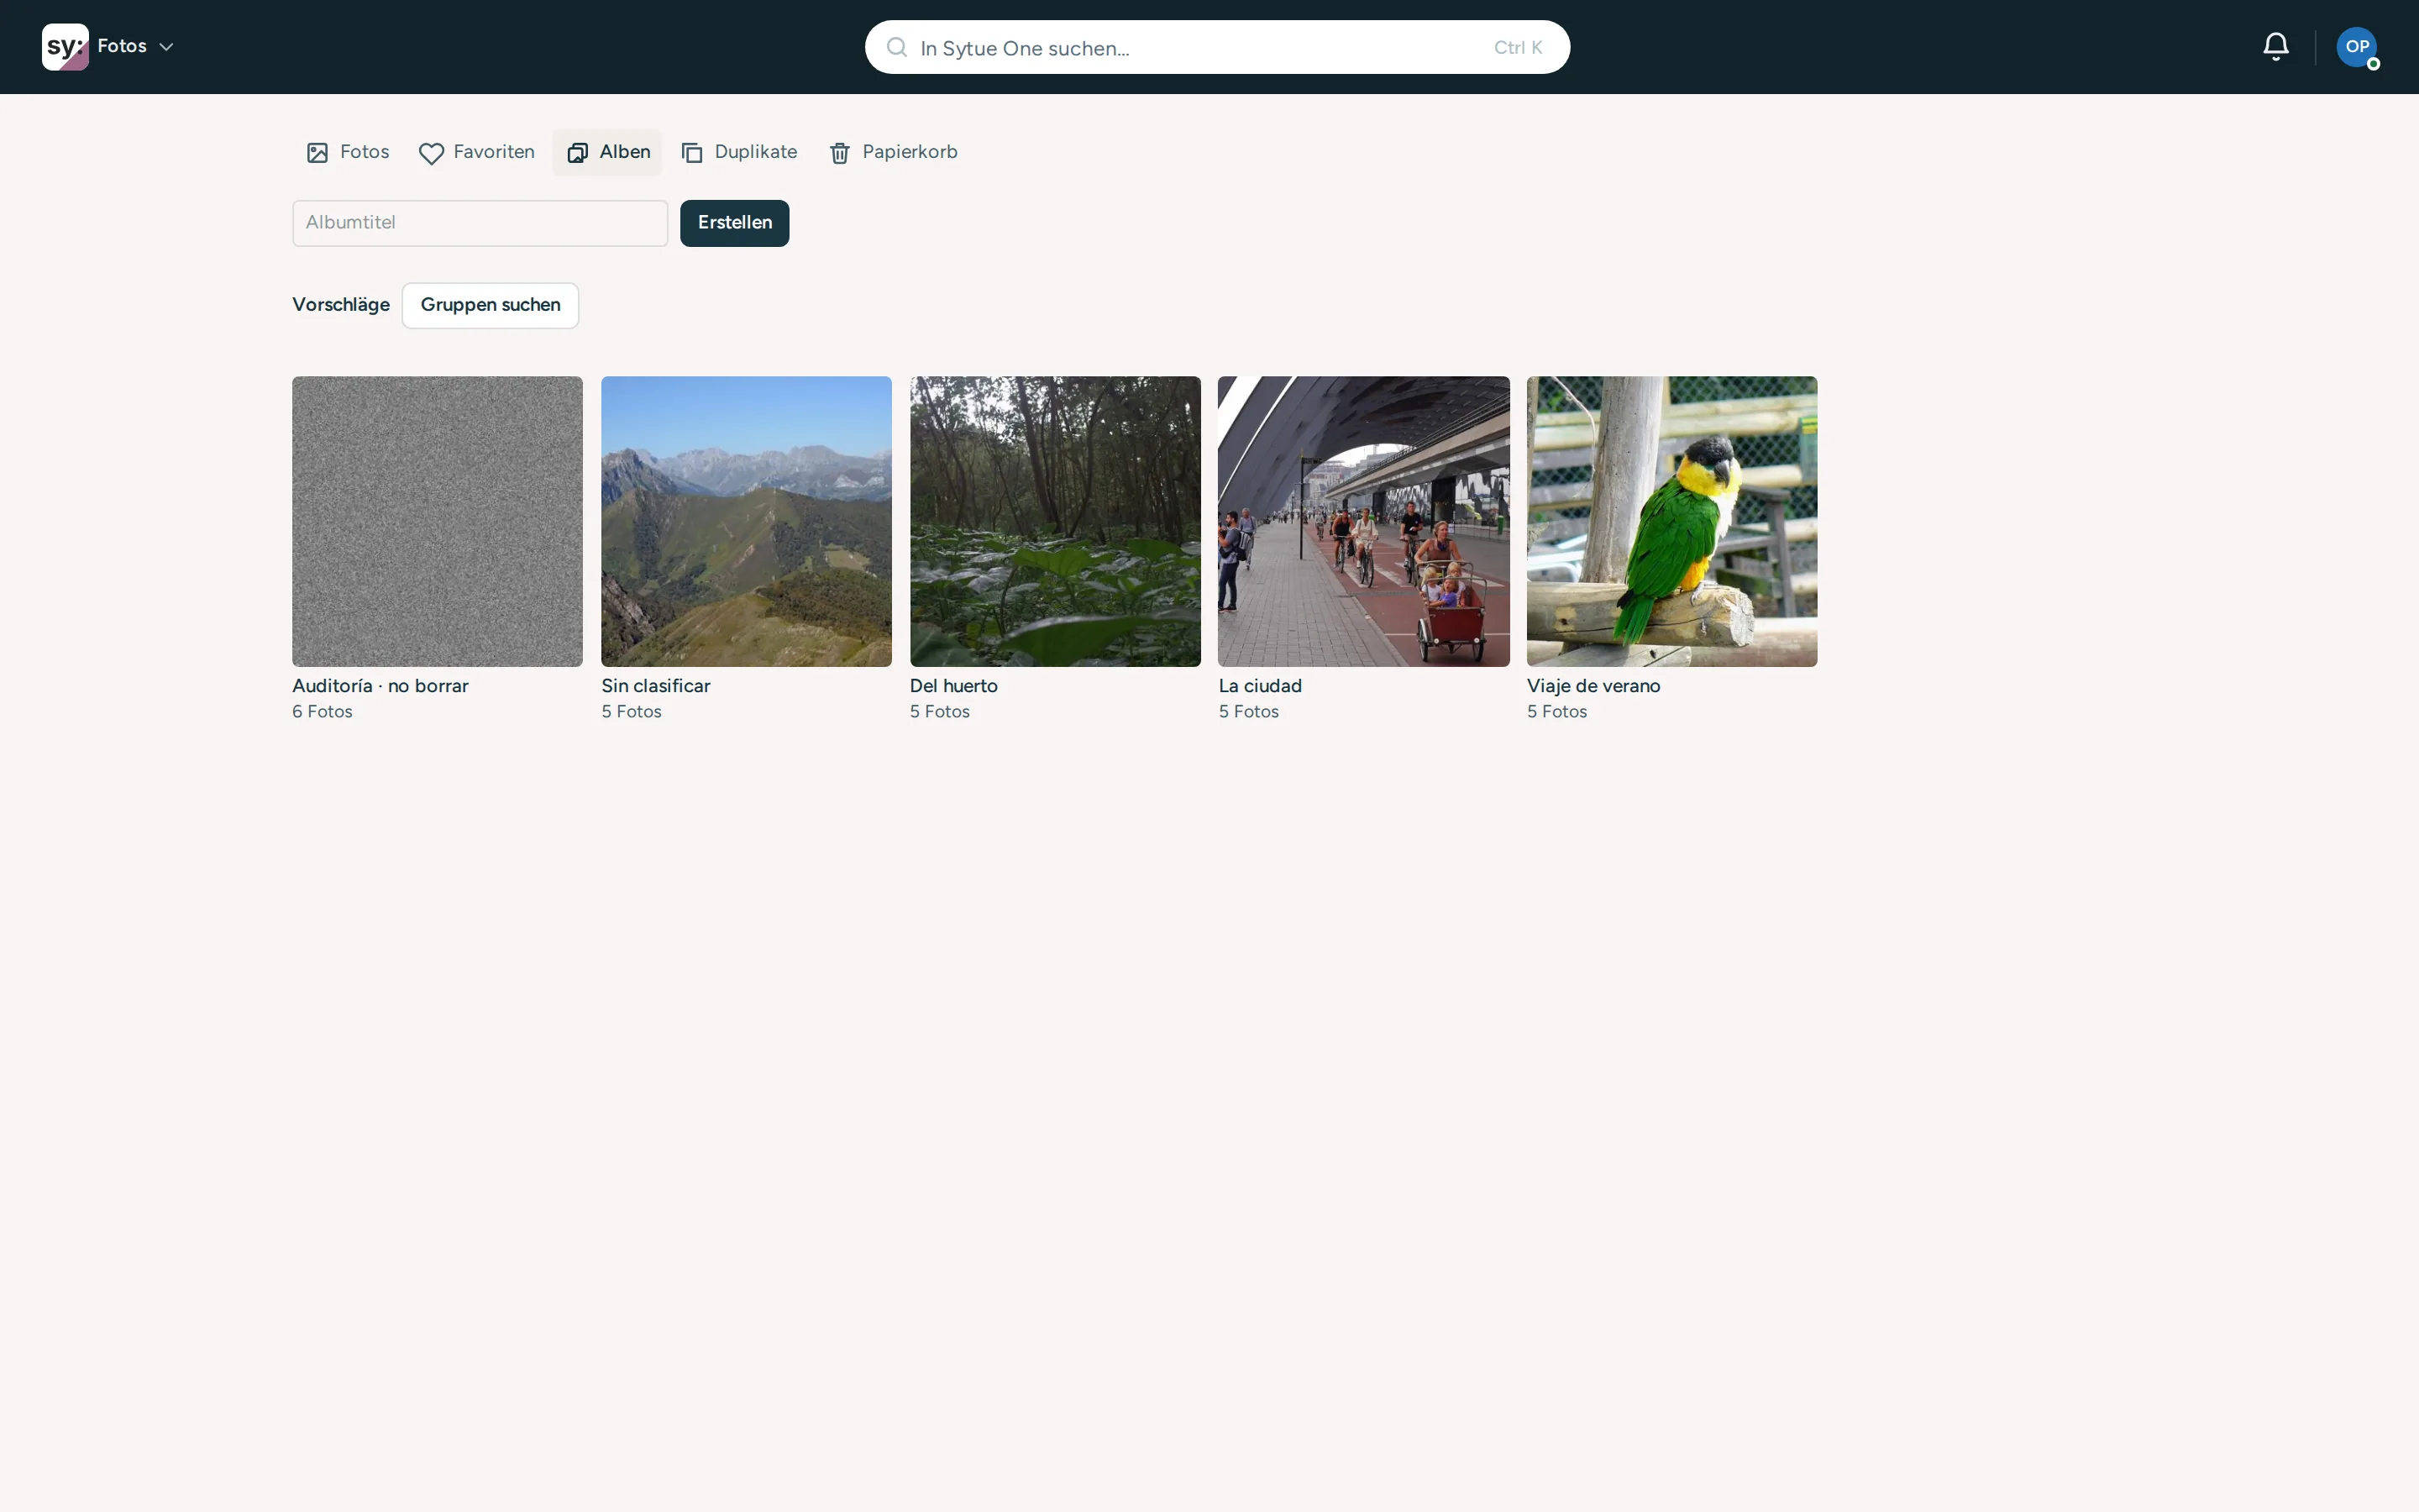Image resolution: width=2419 pixels, height=1512 pixels.
Task: Open the OP user avatar menu
Action: tap(2357, 47)
